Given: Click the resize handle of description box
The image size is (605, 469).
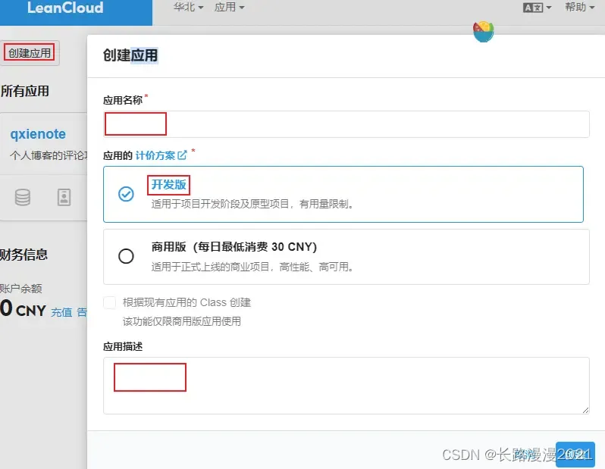Looking at the screenshot, I should point(585,410).
